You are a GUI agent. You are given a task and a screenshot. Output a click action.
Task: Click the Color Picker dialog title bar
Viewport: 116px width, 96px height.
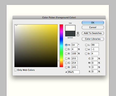[x=59, y=17]
